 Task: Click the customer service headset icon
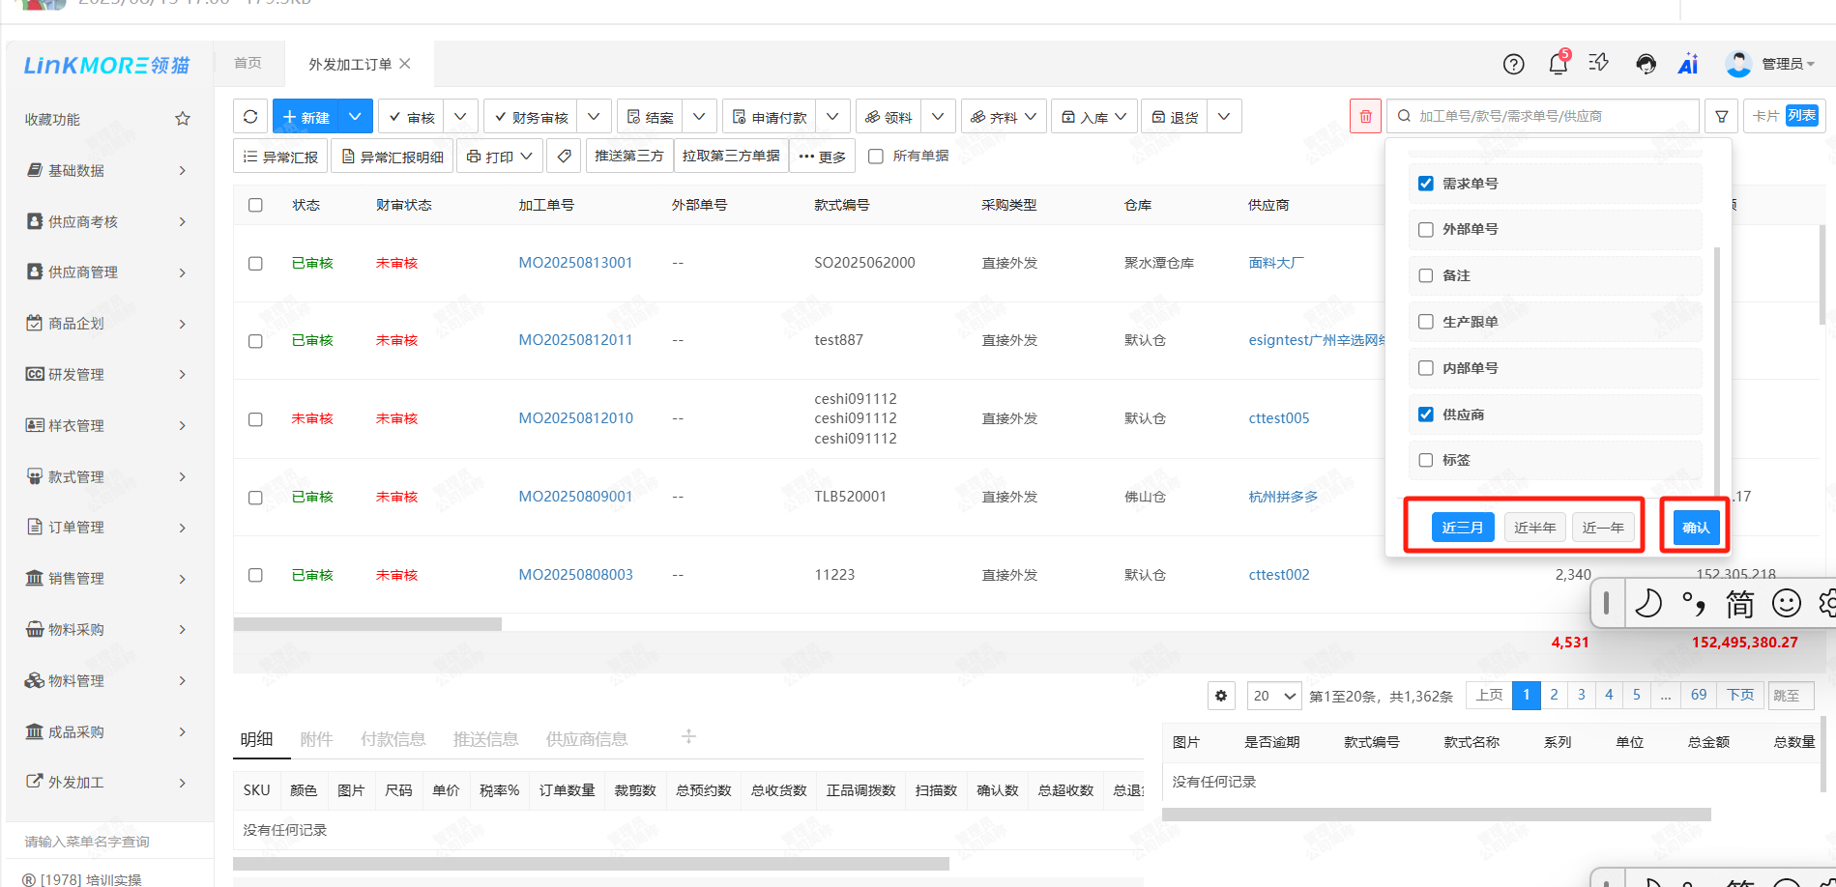click(x=1646, y=65)
